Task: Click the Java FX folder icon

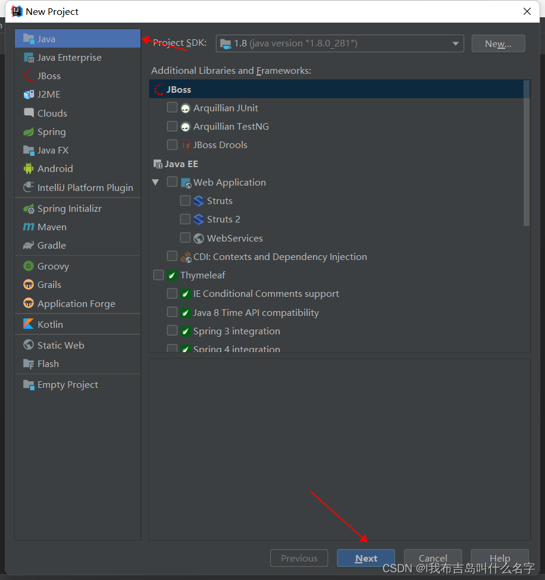Action: pos(29,150)
